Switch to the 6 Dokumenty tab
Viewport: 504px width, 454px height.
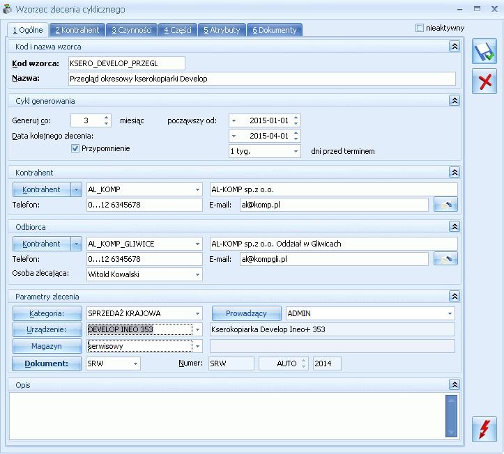coord(275,30)
